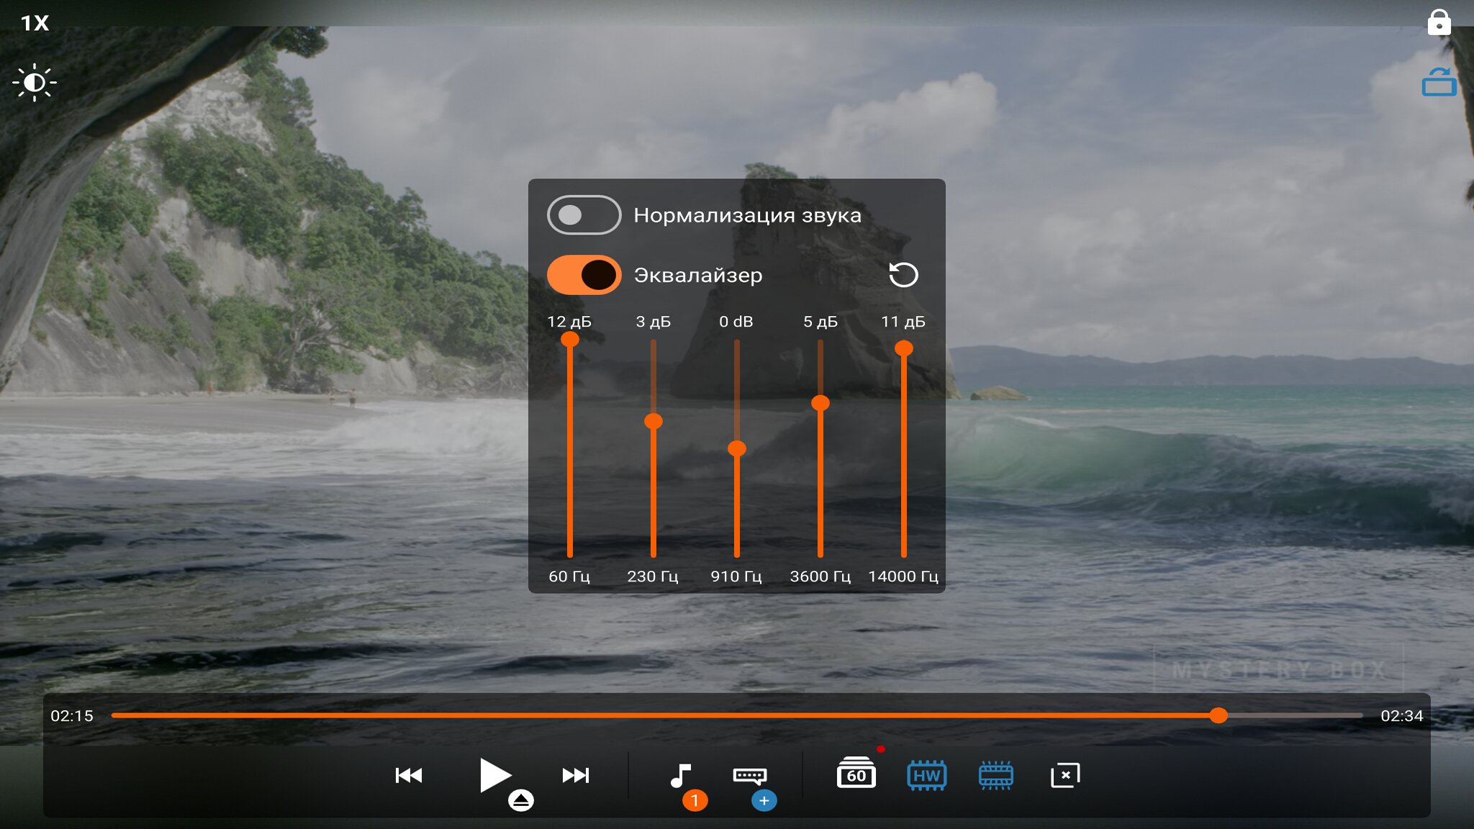This screenshot has height=829, width=1474.
Task: Click the 60 Гц band slider
Action: tap(570, 340)
